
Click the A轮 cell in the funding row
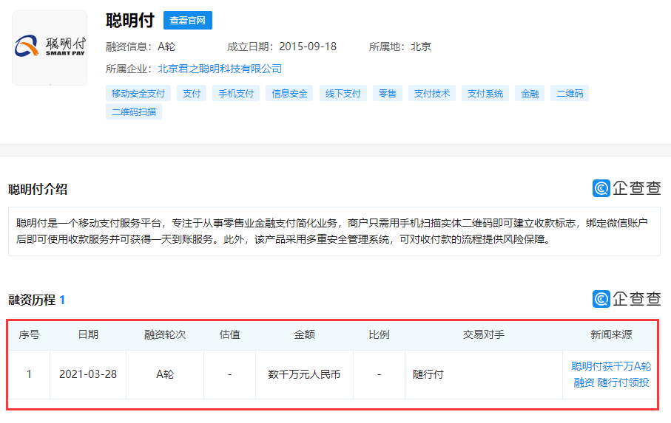point(165,374)
